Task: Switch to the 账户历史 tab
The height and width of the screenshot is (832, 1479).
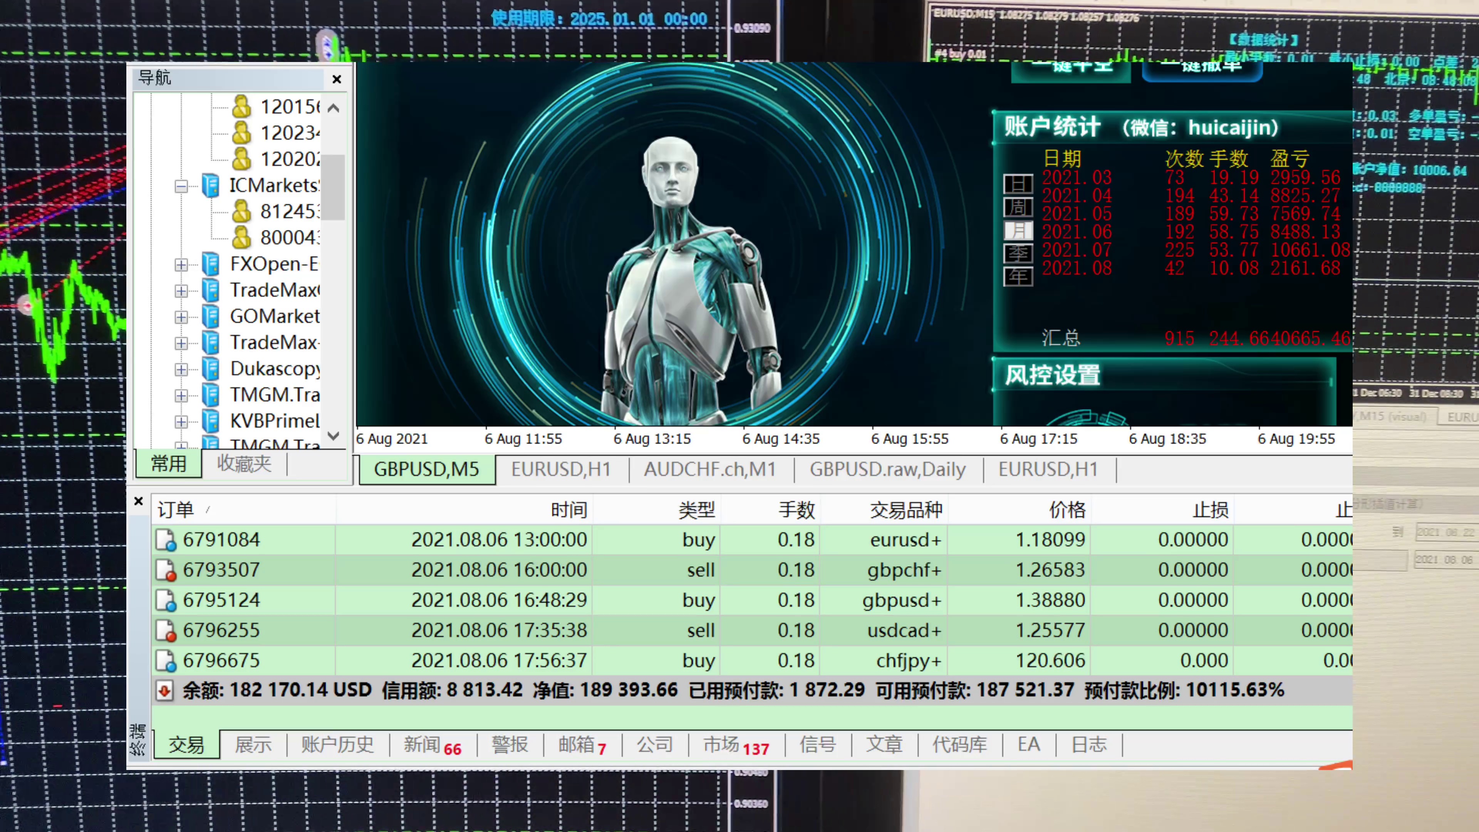Action: tap(337, 745)
